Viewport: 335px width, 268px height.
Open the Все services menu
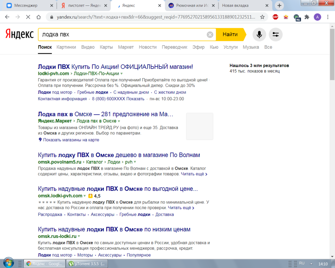pyautogui.click(x=268, y=47)
